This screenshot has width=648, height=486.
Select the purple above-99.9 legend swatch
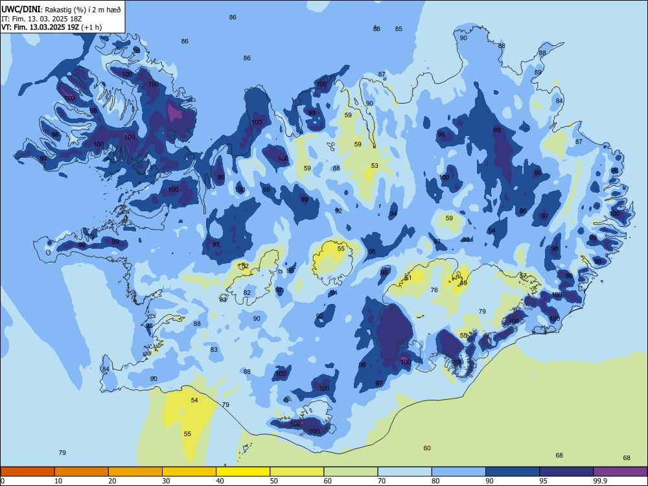pos(620,472)
